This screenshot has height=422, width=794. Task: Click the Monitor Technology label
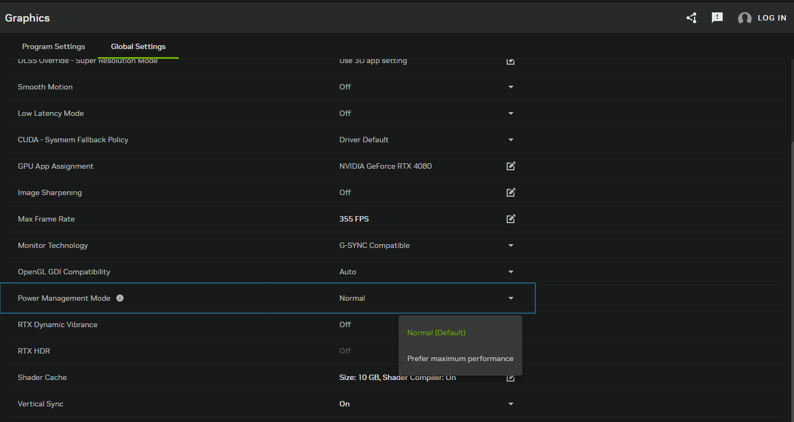coord(52,245)
